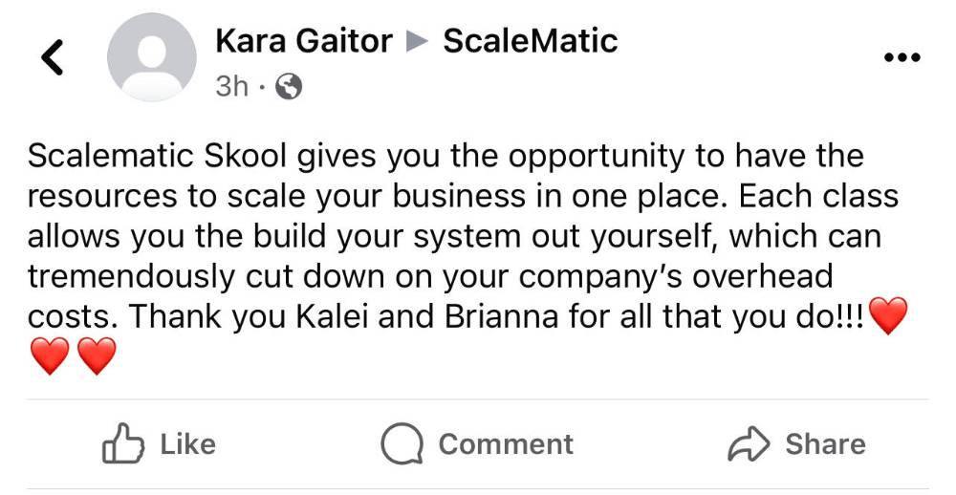The height and width of the screenshot is (495, 956).
Task: Click the 3h post timestamp
Action: click(231, 87)
